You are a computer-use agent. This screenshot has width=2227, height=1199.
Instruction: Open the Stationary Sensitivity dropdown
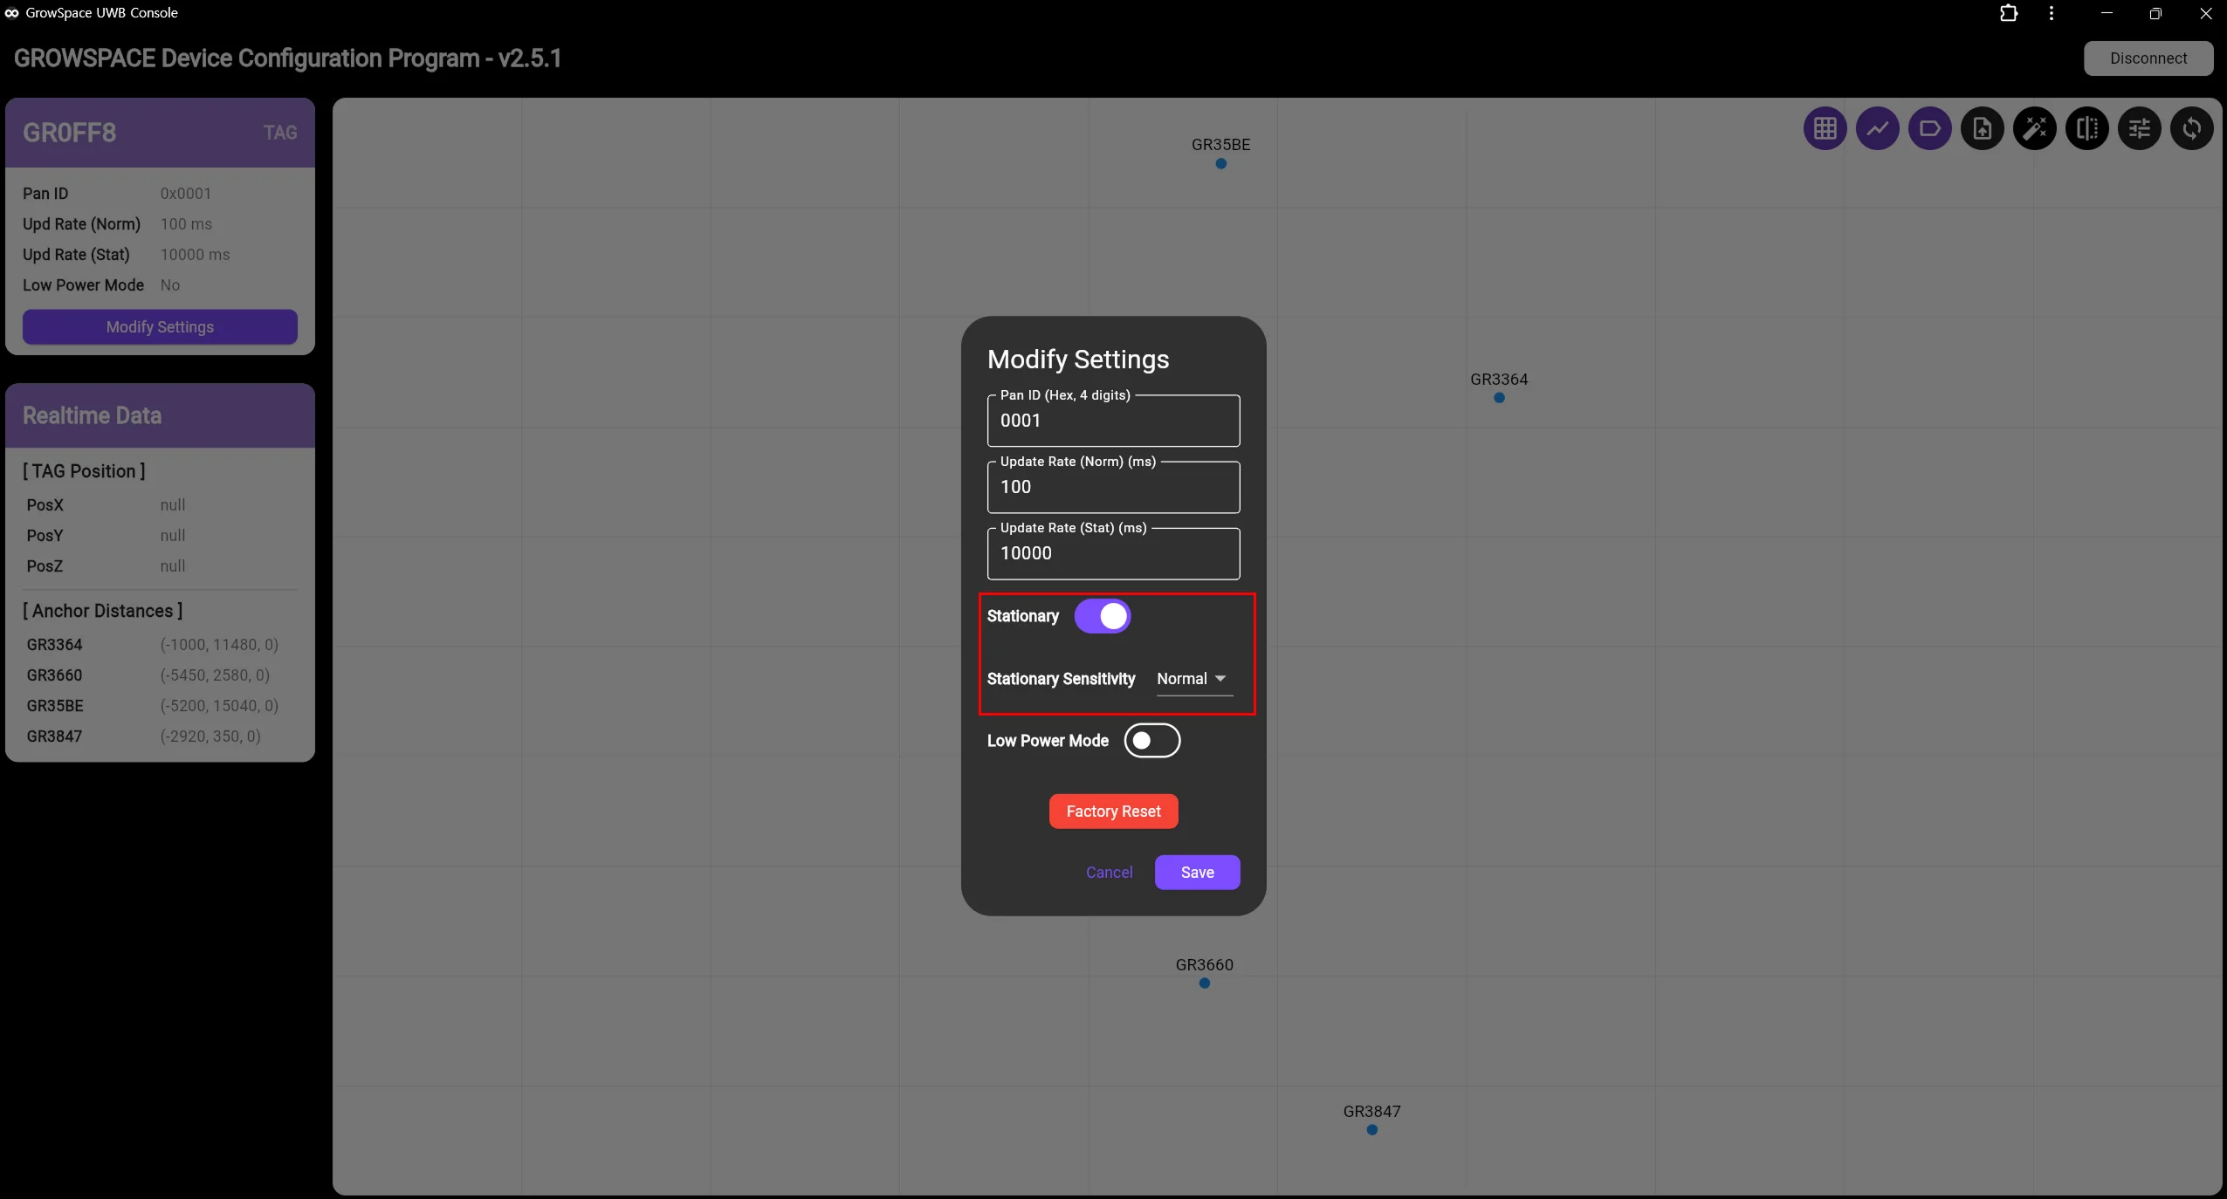point(1194,679)
